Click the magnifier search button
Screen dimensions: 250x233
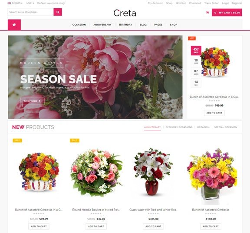tap(58, 12)
